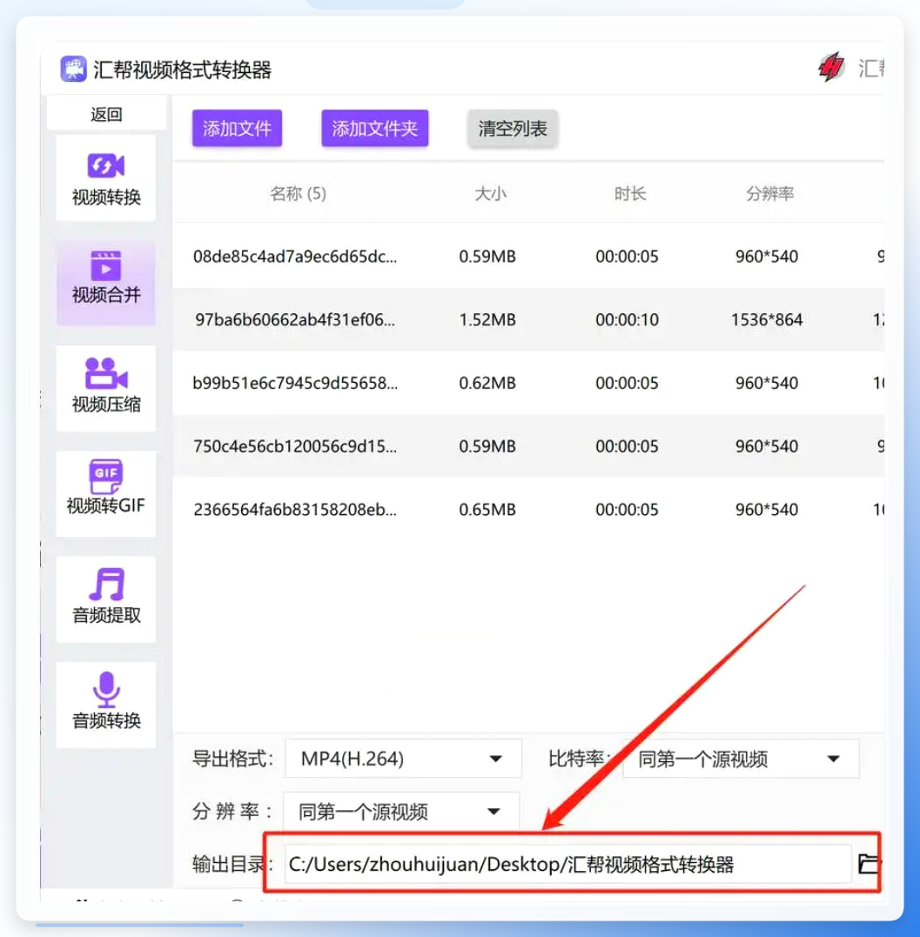Image resolution: width=920 pixels, height=937 pixels.
Task: Click the 0.62MB size cell
Action: [x=487, y=383]
